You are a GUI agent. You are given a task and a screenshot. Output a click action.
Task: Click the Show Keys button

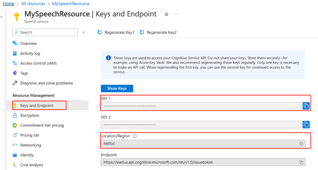(117, 88)
